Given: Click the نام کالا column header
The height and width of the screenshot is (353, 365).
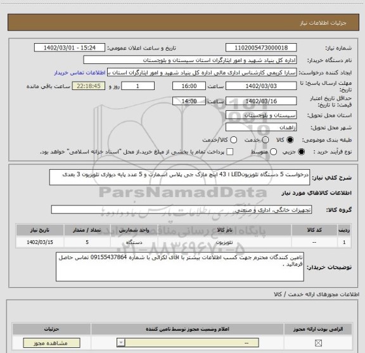Looking at the screenshot, I should pos(224,230).
